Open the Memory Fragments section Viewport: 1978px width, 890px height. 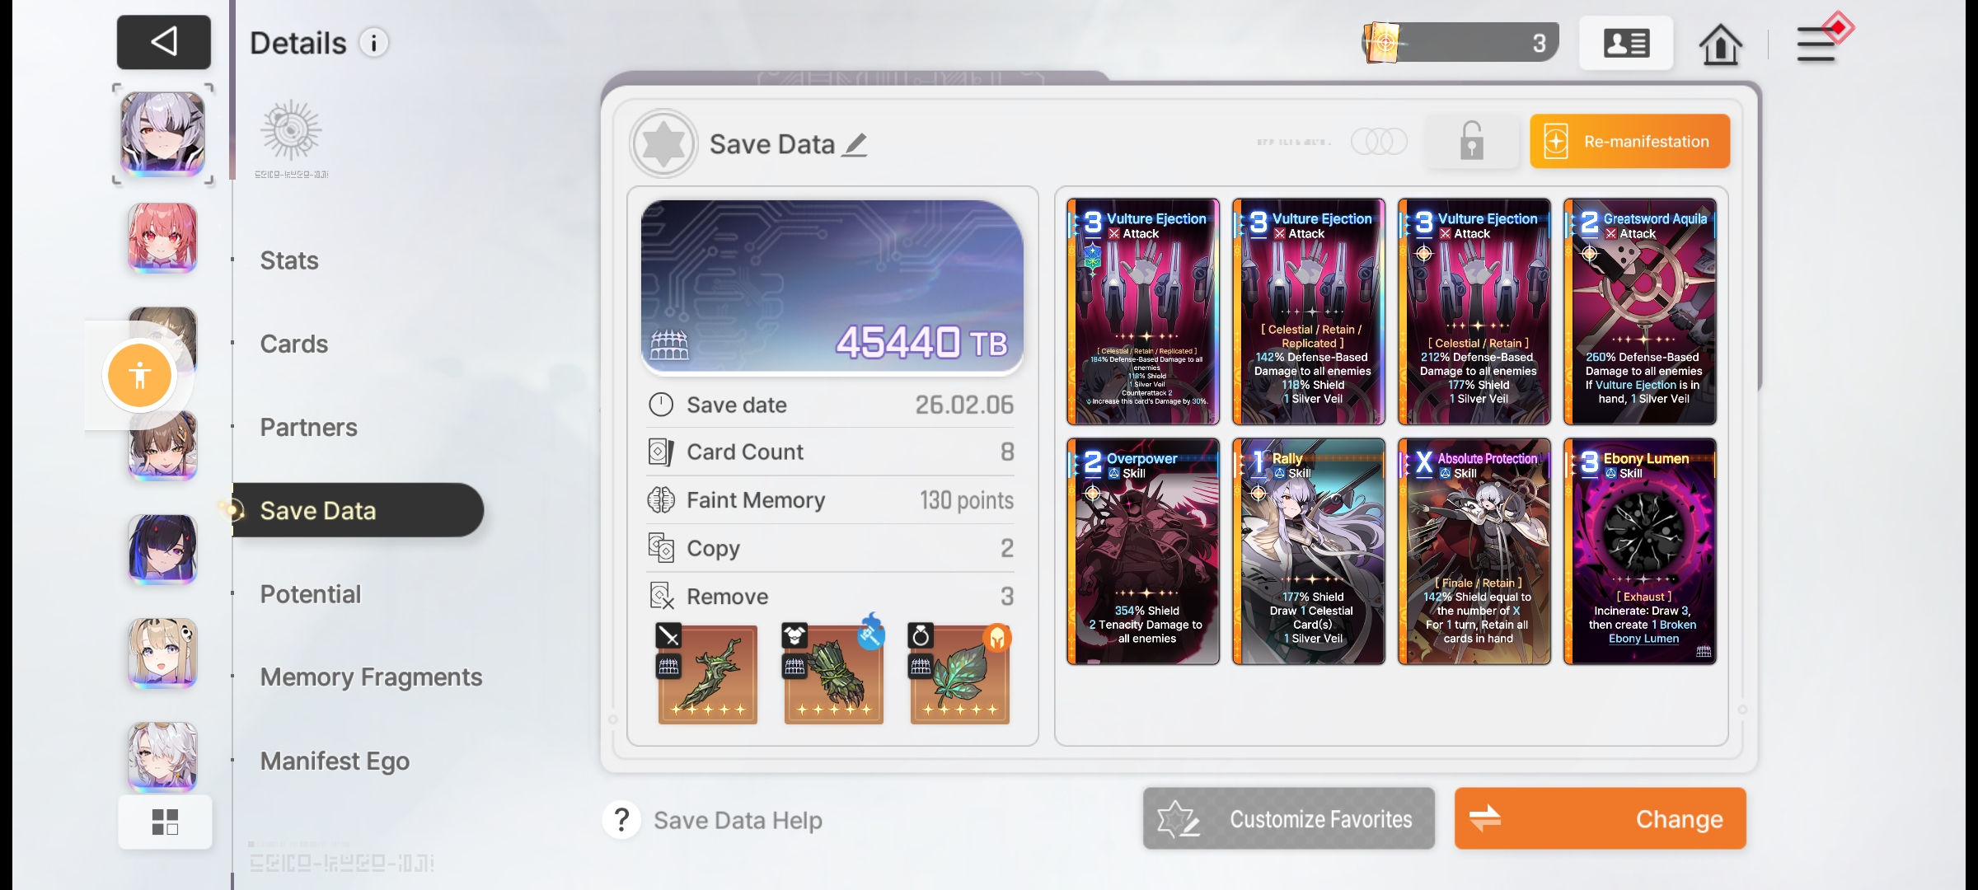point(371,677)
